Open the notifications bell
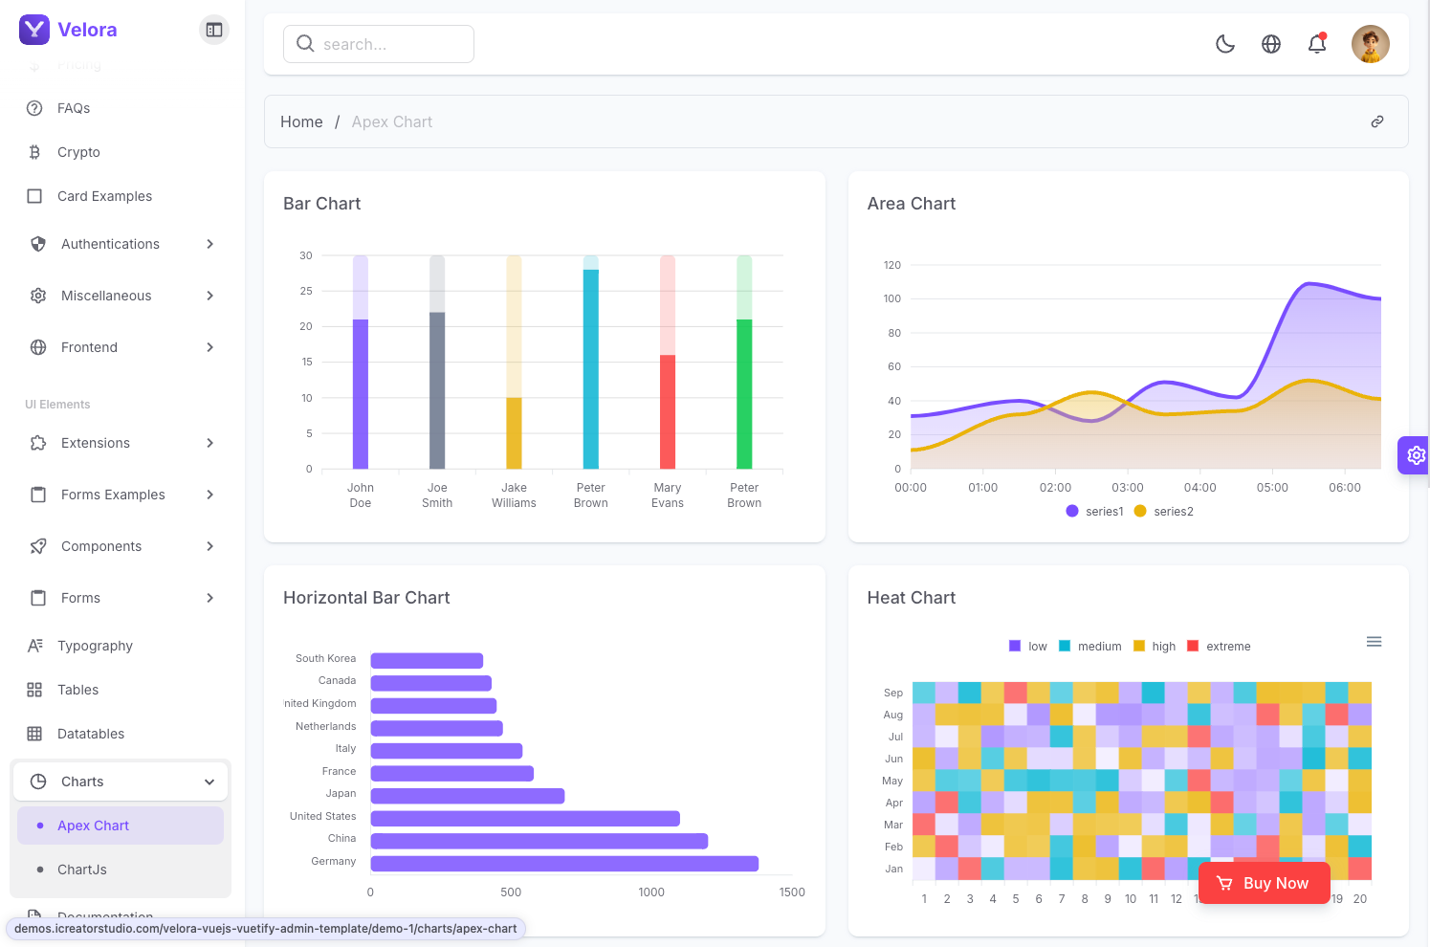 [x=1316, y=44]
